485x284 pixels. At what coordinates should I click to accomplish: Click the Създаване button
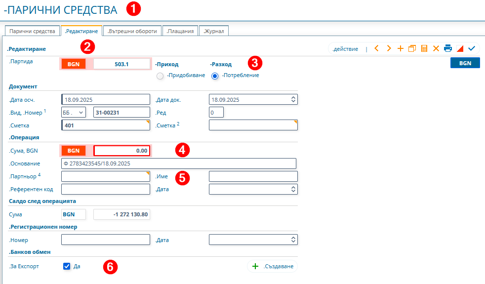tap(273, 266)
